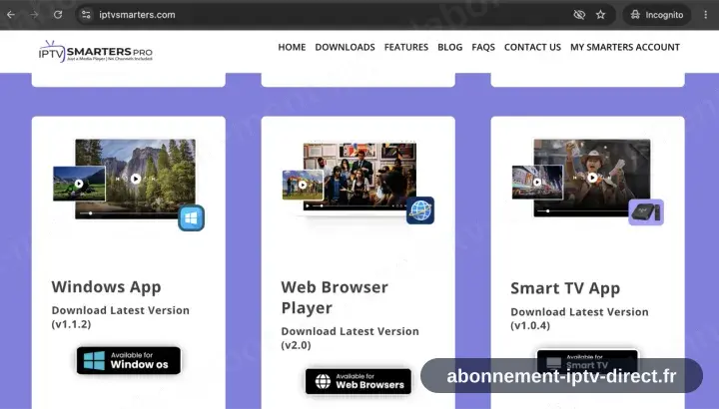The height and width of the screenshot is (409, 719).
Task: Click the Web Browser Player heading
Action: [335, 297]
